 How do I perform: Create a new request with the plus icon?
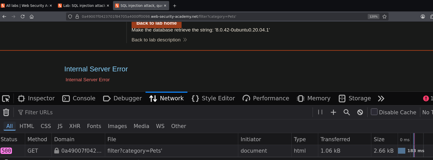[333, 112]
